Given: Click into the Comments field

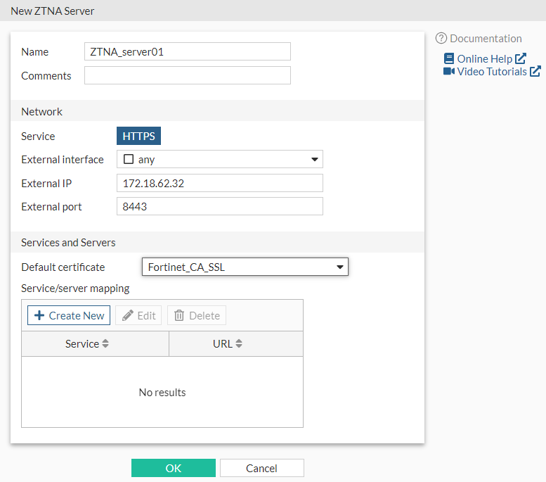Looking at the screenshot, I should (187, 75).
